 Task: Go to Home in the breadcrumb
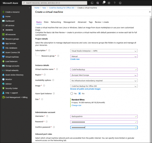coord(37,8)
